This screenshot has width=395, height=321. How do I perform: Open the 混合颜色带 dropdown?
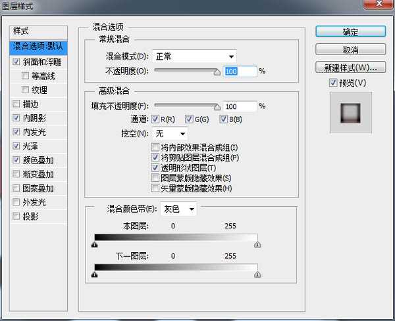(178, 209)
